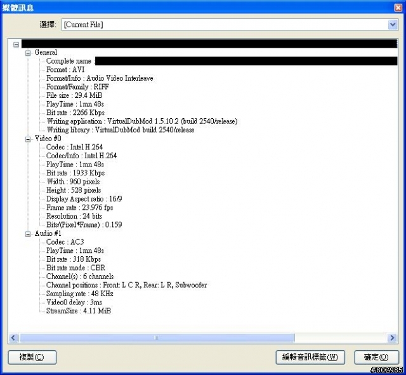Click the horizontal scrollbar right arrow

pos(392,338)
